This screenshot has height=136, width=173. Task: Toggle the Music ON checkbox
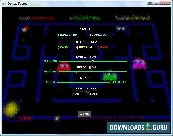tap(90, 67)
